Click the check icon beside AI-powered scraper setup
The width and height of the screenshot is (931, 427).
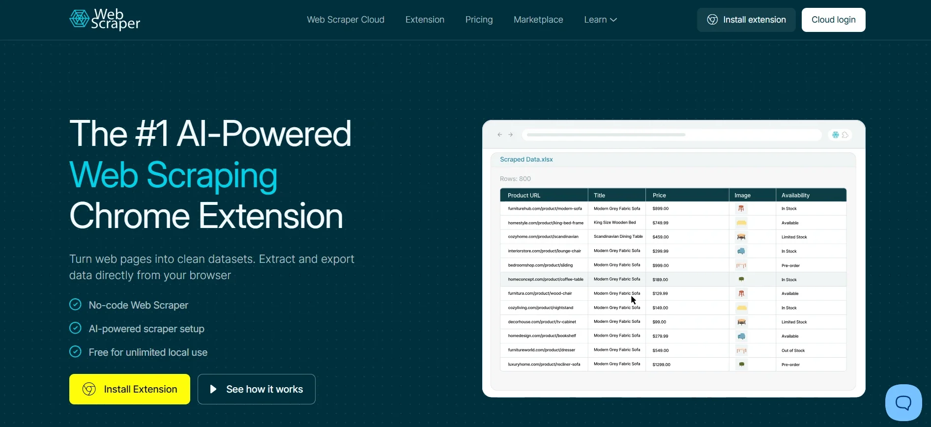click(75, 328)
